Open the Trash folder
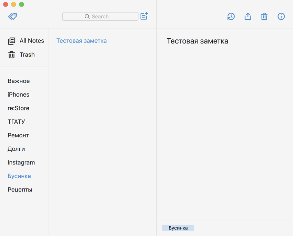The image size is (293, 236). tap(27, 55)
